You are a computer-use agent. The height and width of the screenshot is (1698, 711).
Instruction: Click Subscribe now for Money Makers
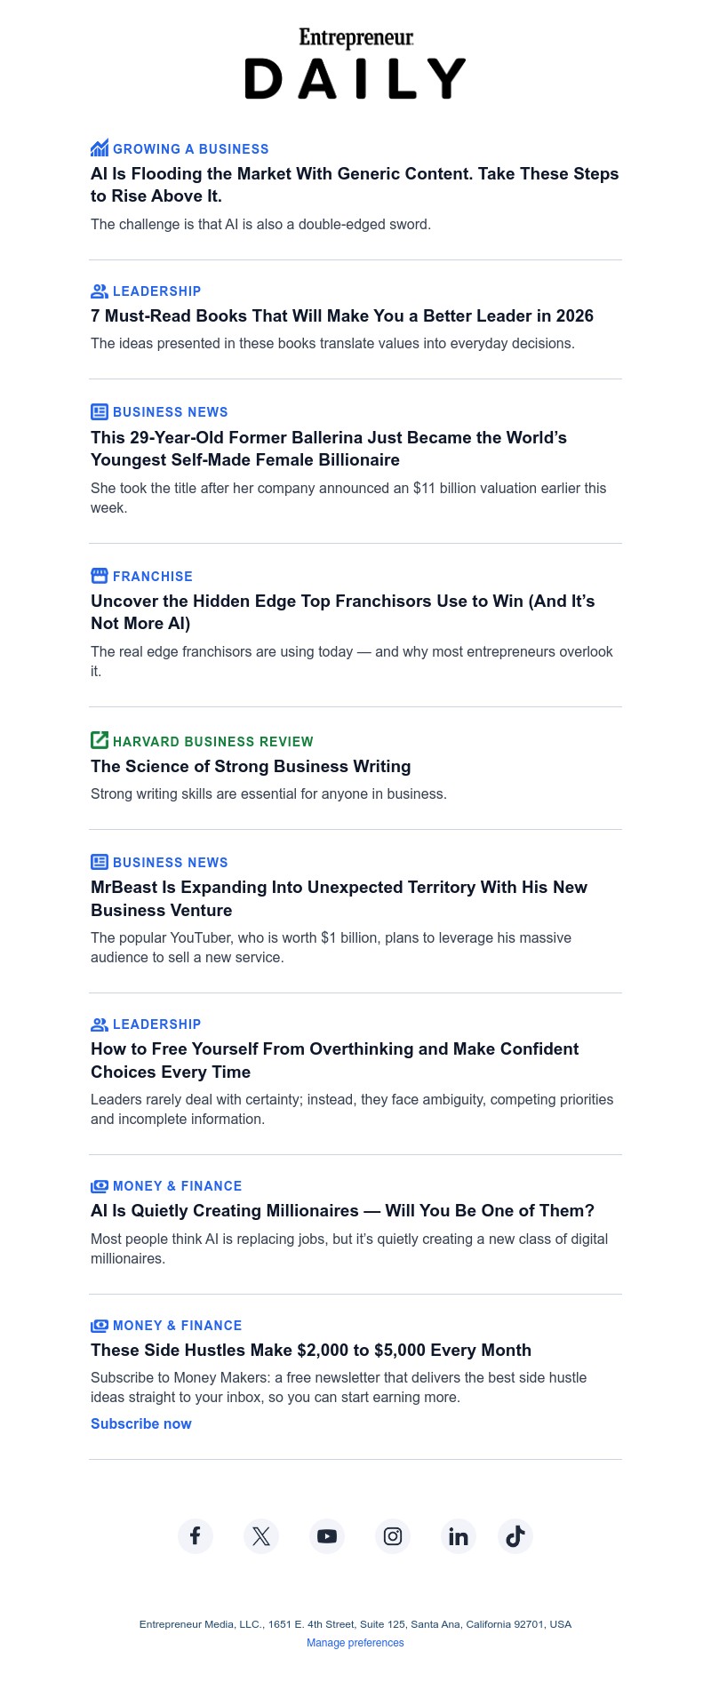pos(140,1423)
